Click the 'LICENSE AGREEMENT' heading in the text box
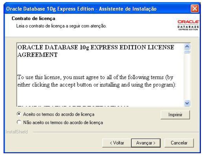Image resolution: width=203 pixels, height=155 pixels. (x=96, y=51)
